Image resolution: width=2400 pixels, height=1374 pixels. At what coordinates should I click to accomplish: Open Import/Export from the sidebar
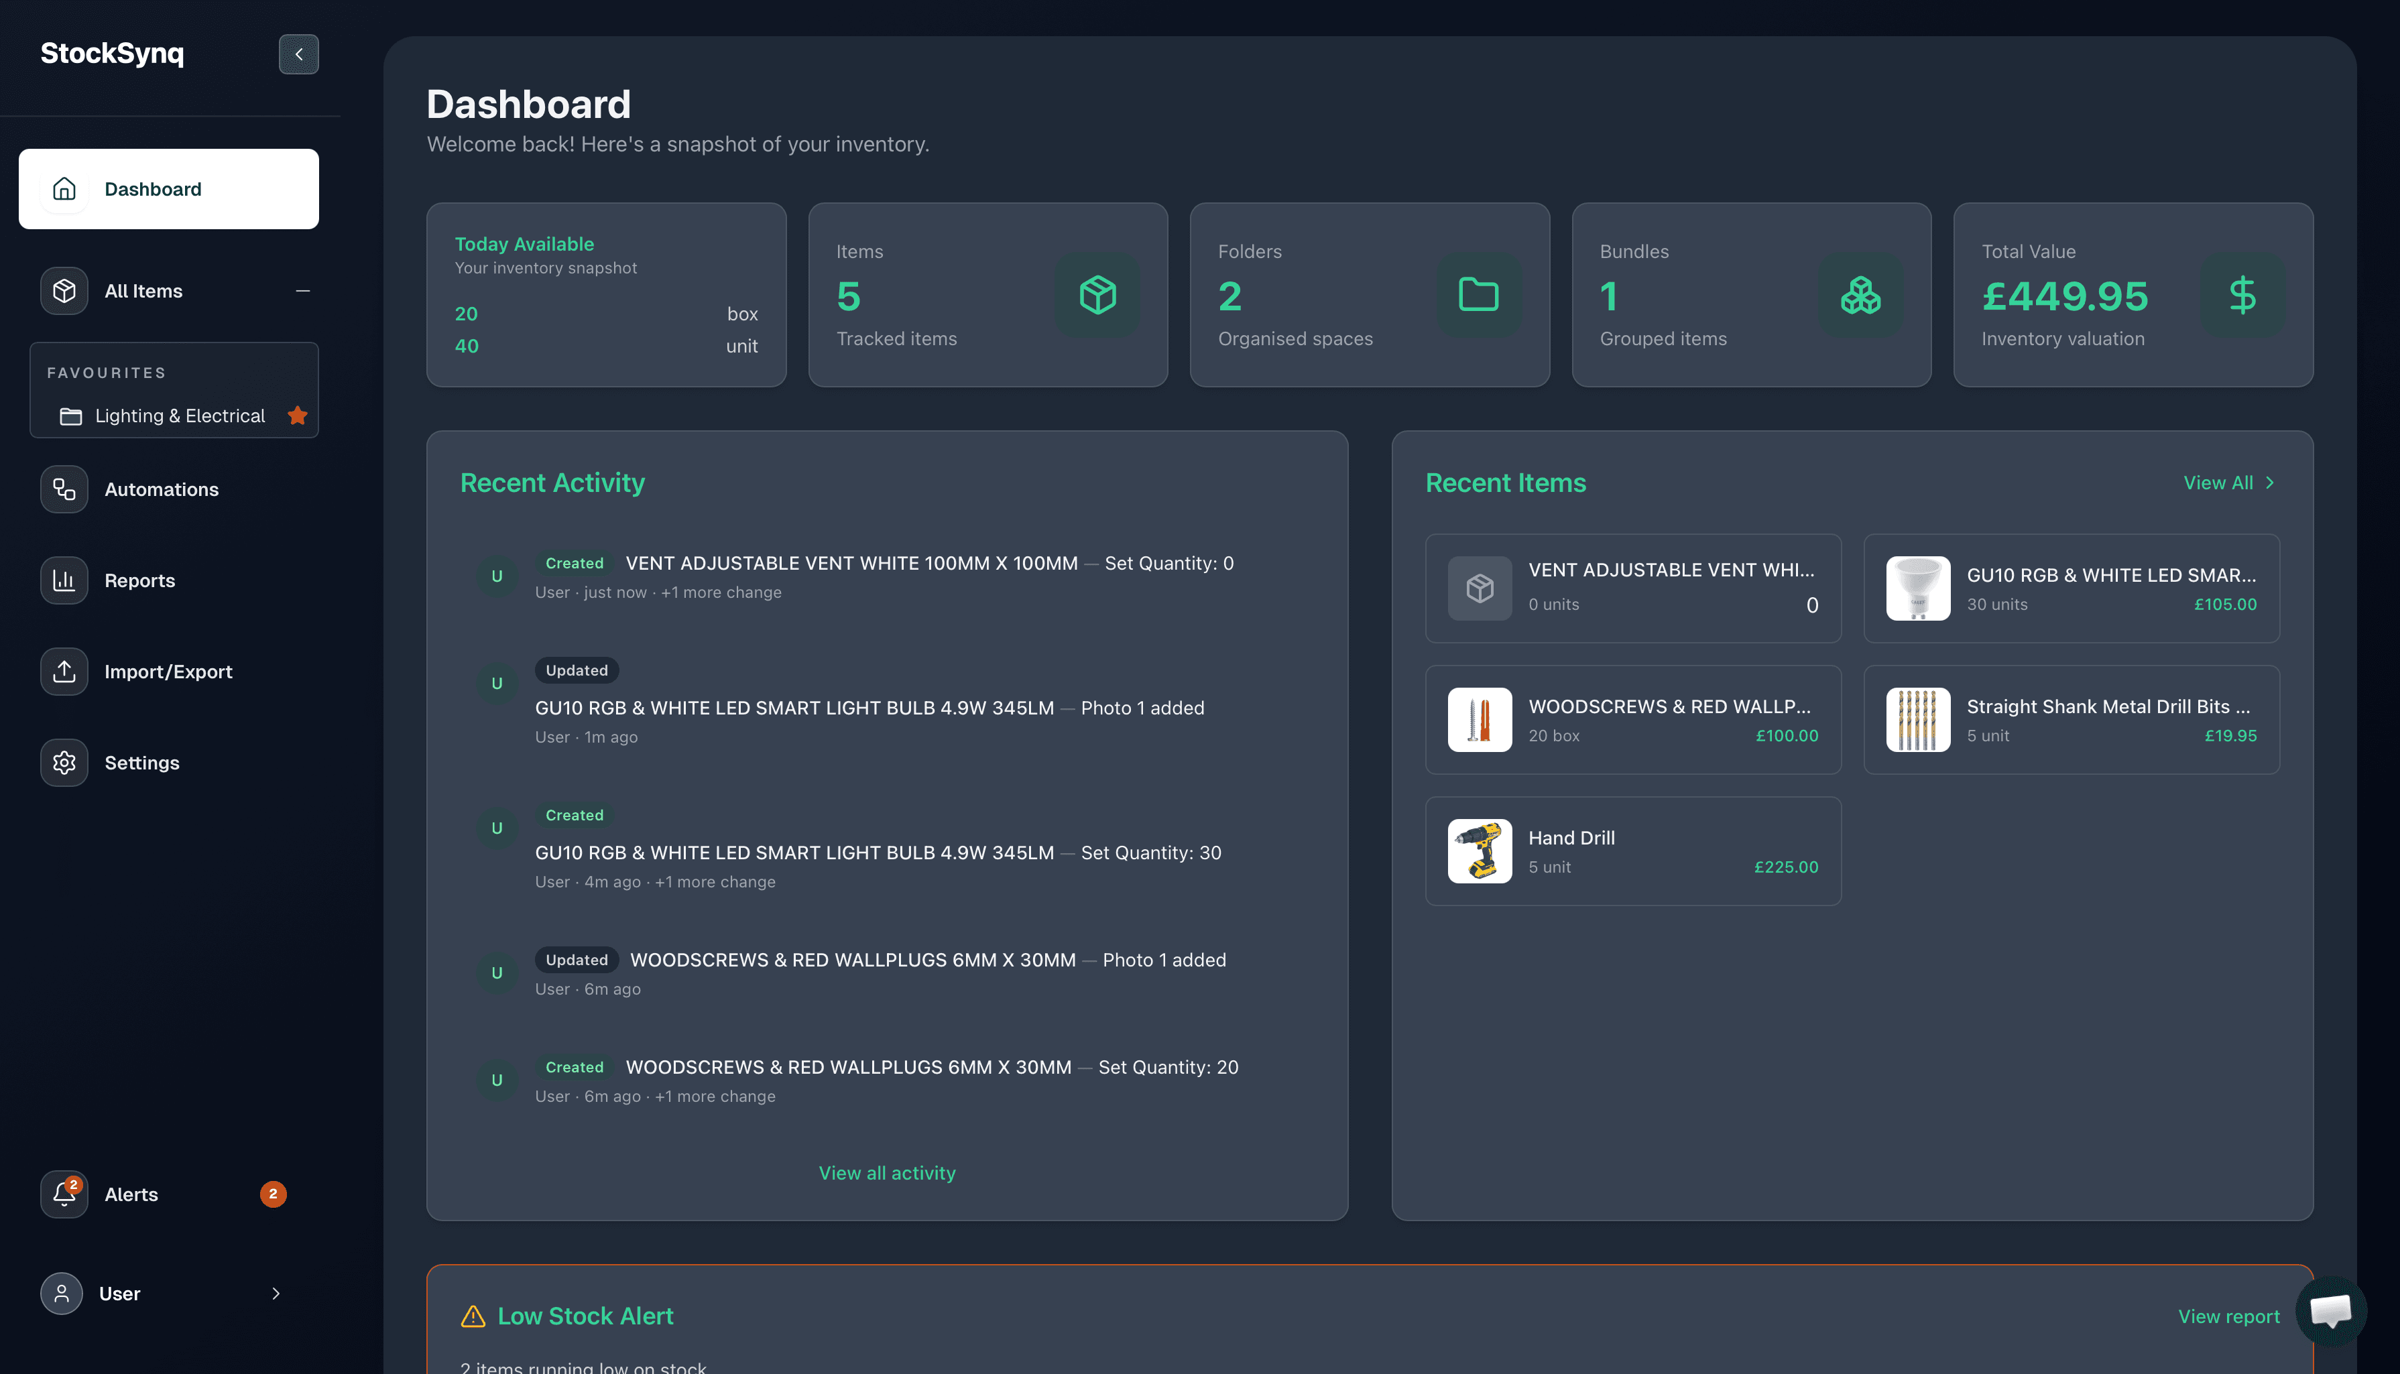[169, 671]
